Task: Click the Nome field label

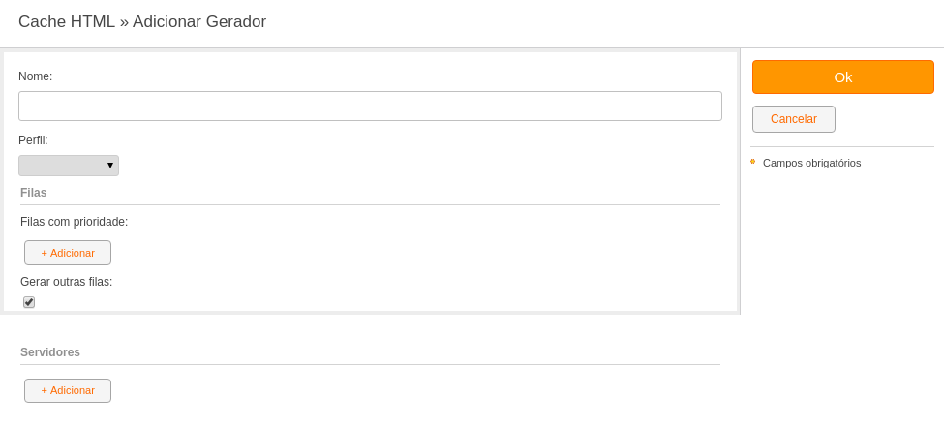Action: pyautogui.click(x=36, y=76)
